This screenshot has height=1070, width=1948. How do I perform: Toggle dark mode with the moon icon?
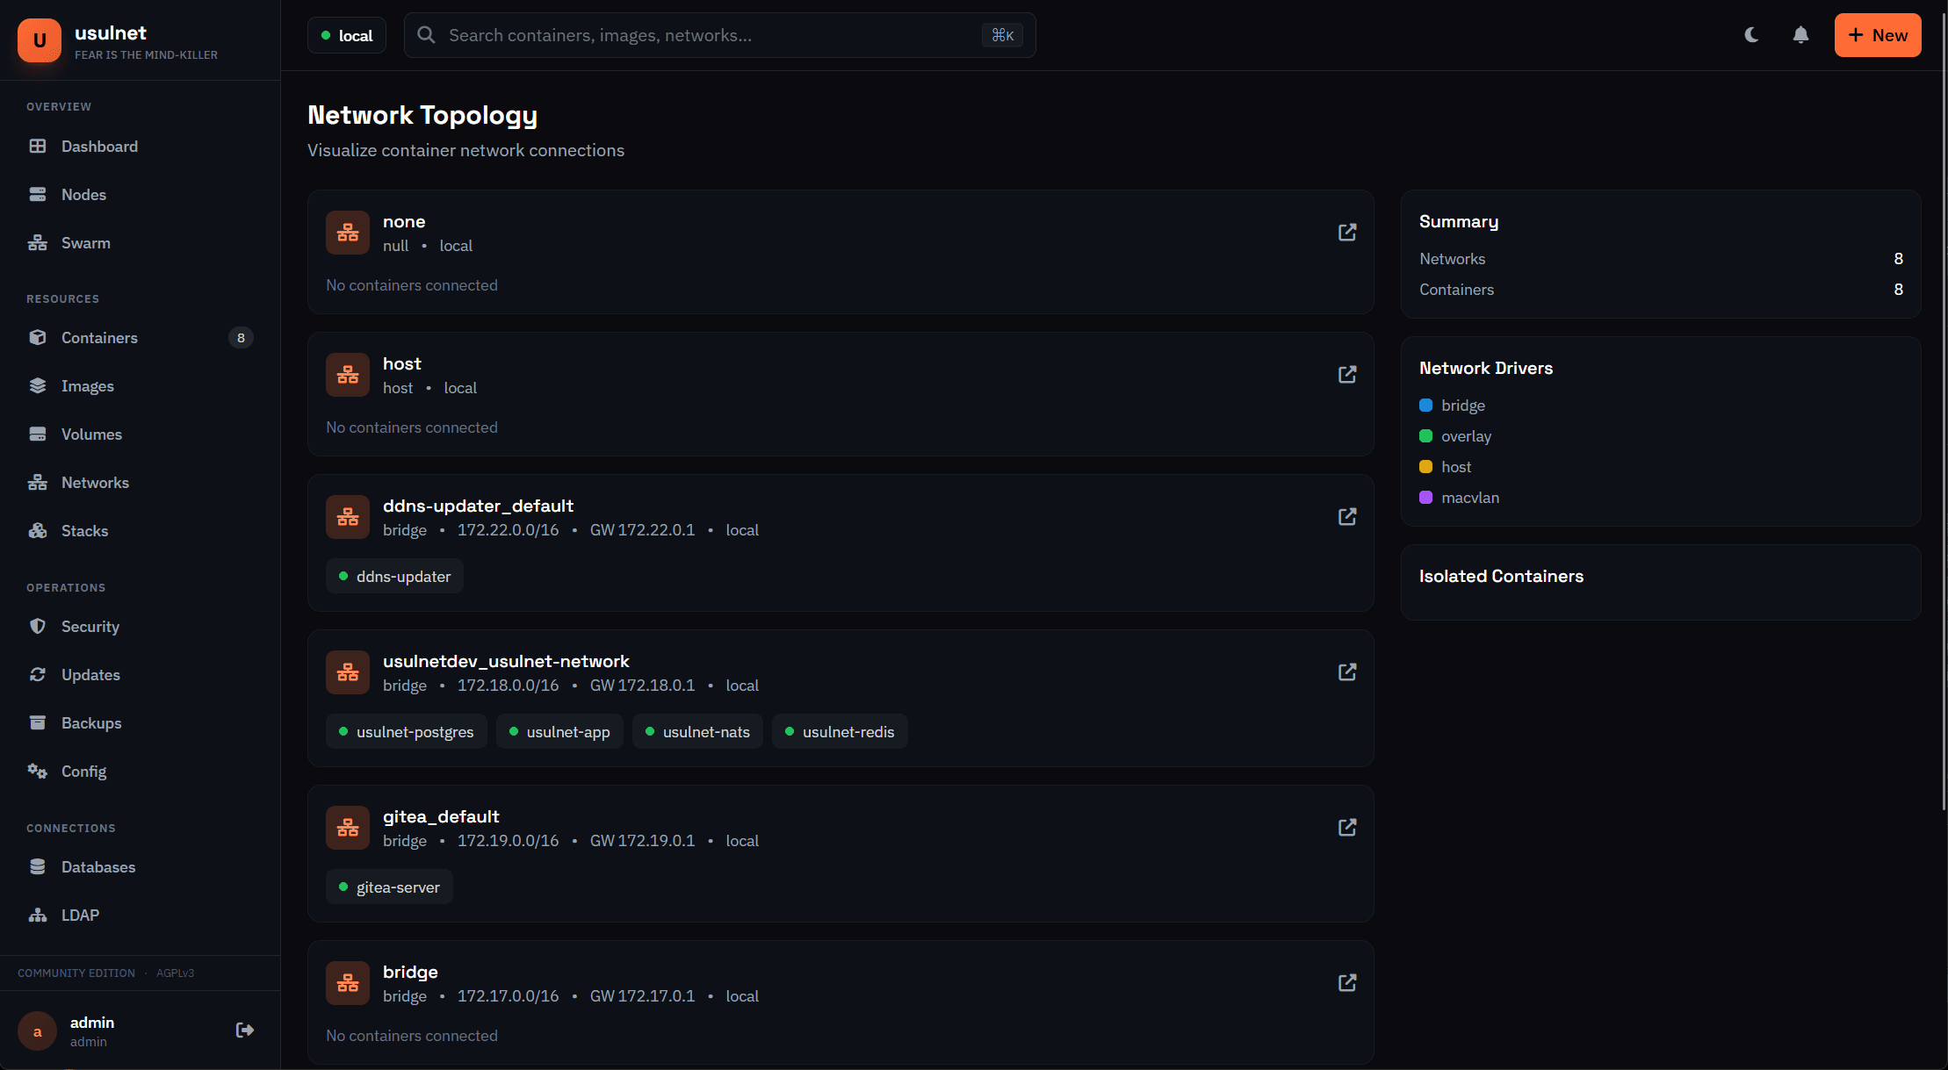point(1750,35)
